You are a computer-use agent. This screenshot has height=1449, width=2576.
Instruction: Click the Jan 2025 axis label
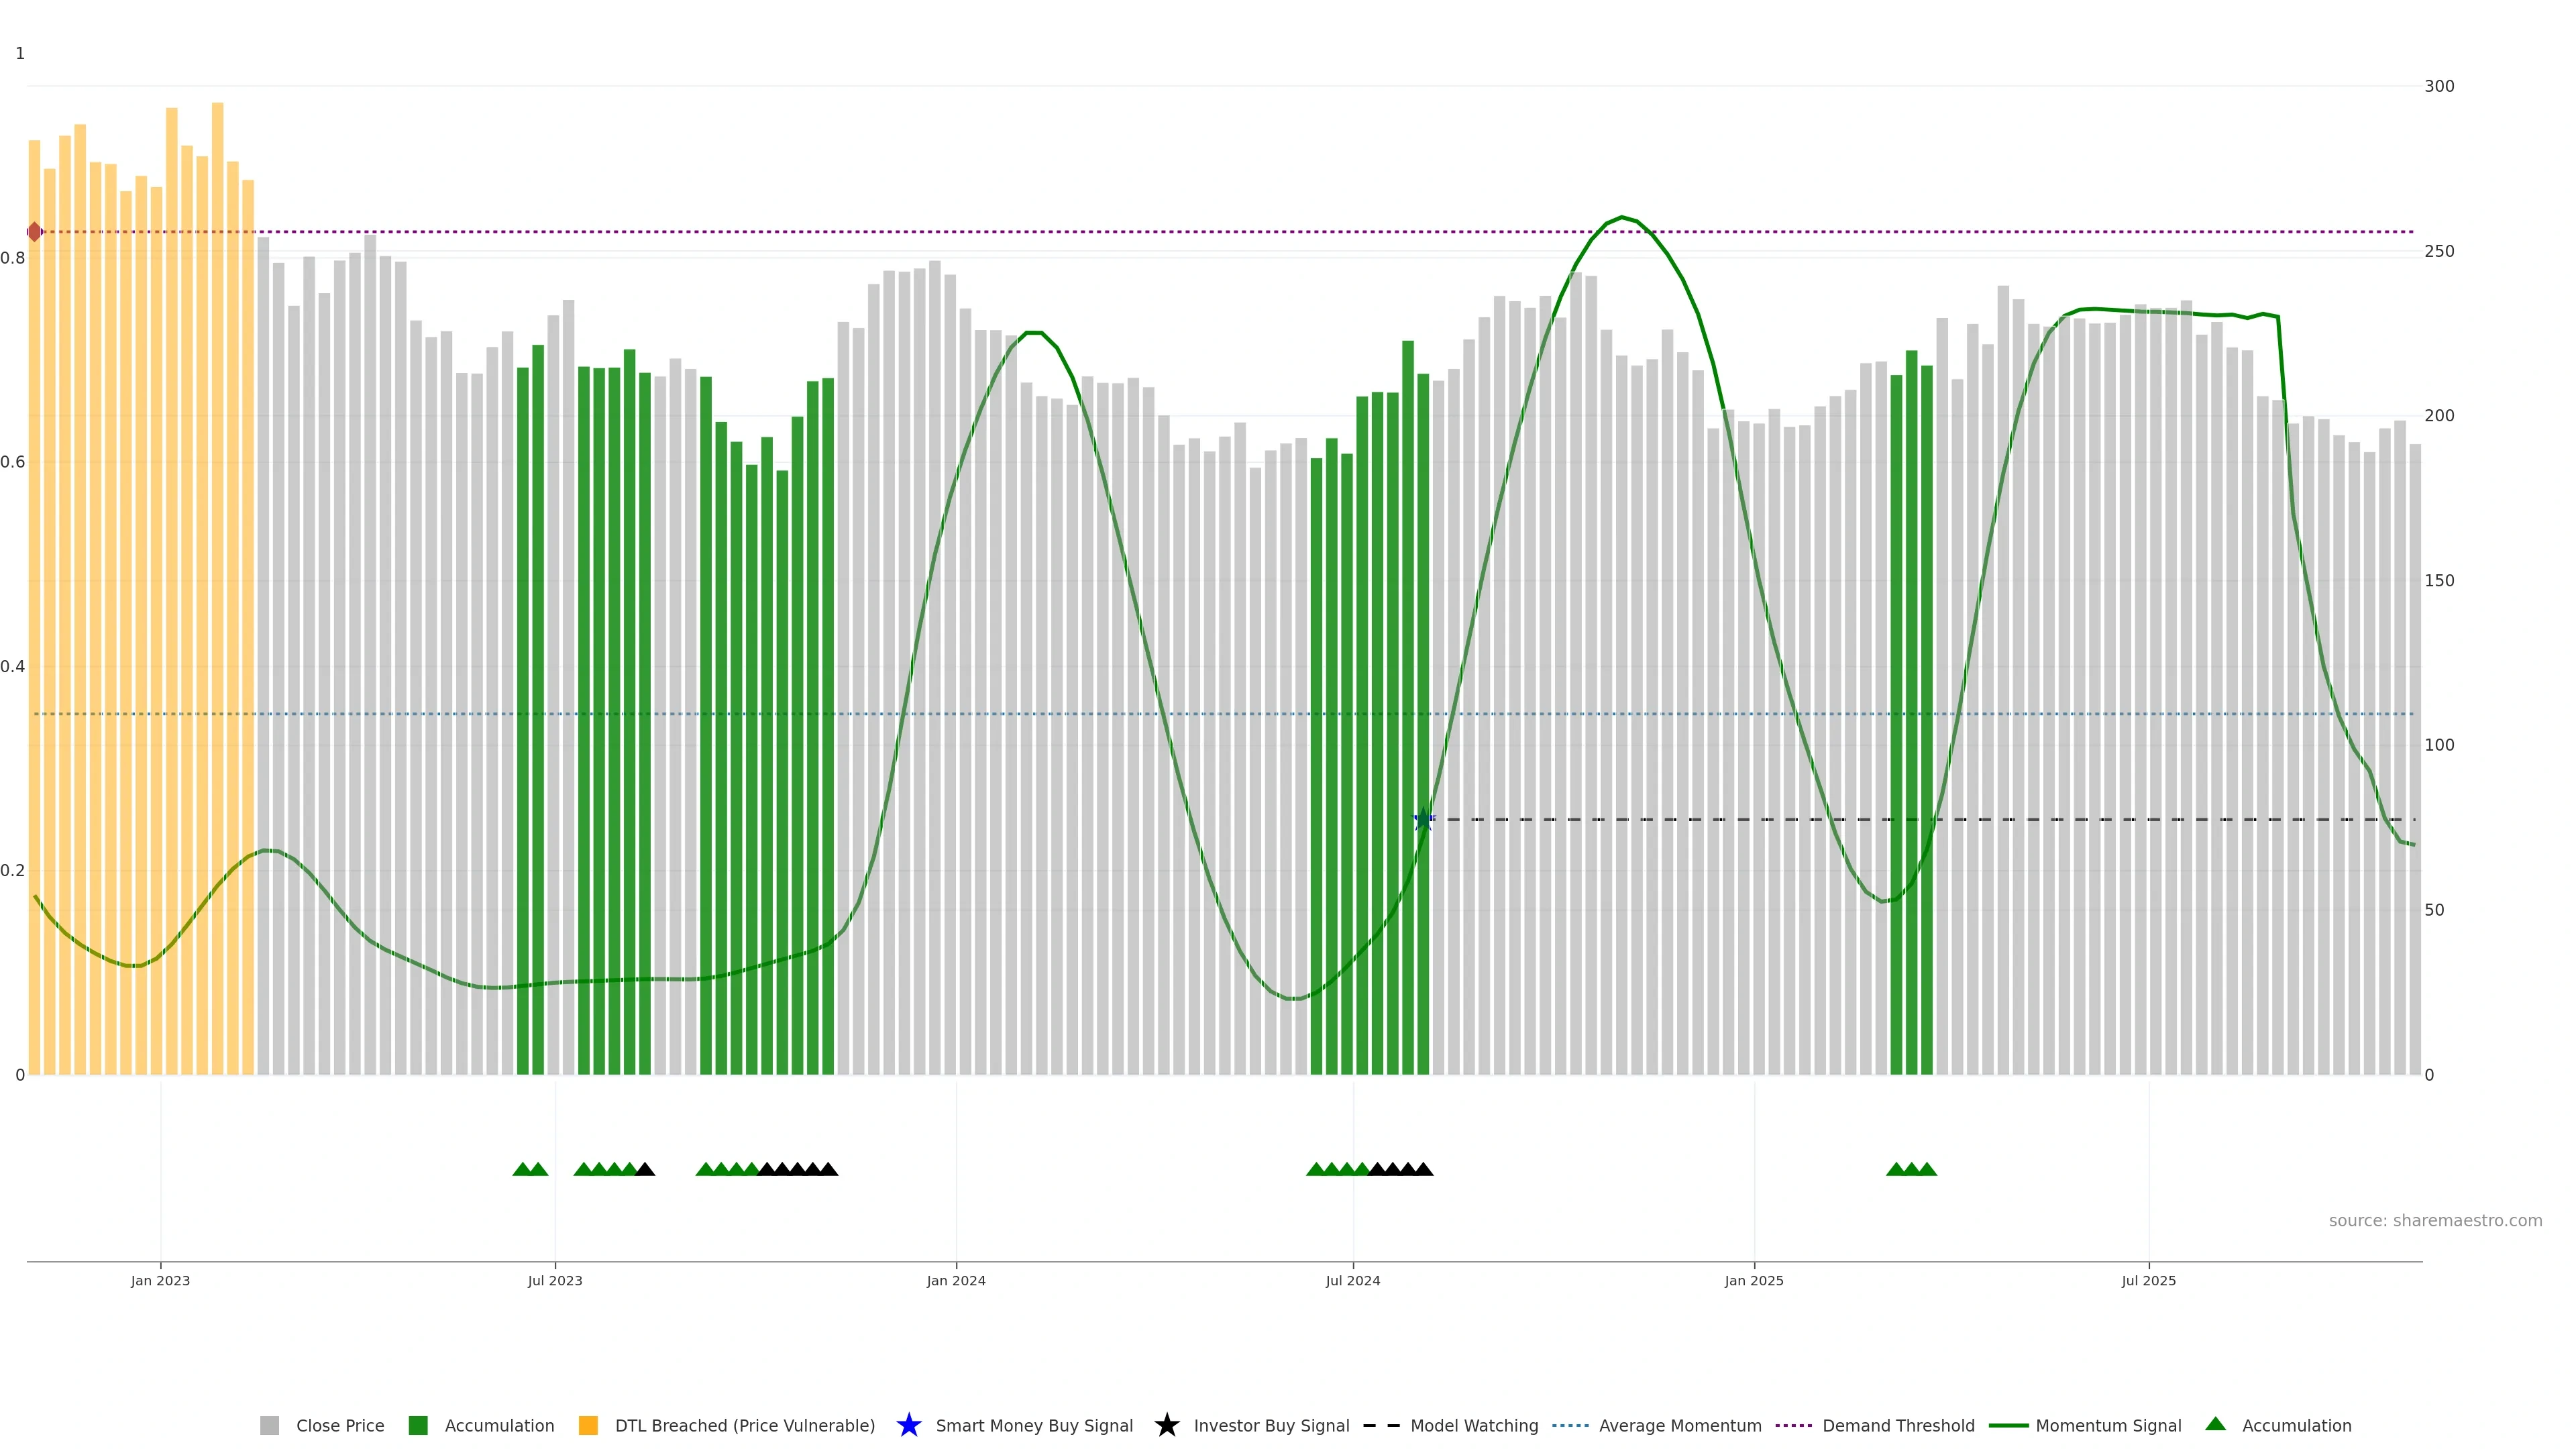click(x=1753, y=1281)
